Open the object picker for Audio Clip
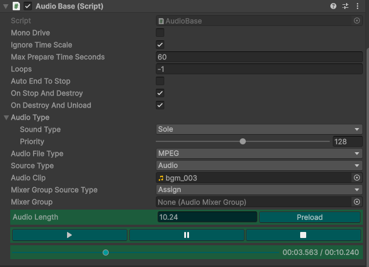Screen dimensions: 369x267 (x=357, y=178)
